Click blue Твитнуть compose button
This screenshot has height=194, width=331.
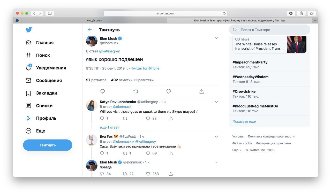click(48, 145)
